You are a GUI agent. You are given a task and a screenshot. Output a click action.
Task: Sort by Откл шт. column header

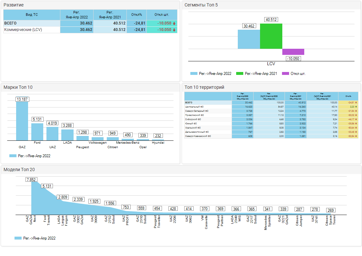(162, 15)
